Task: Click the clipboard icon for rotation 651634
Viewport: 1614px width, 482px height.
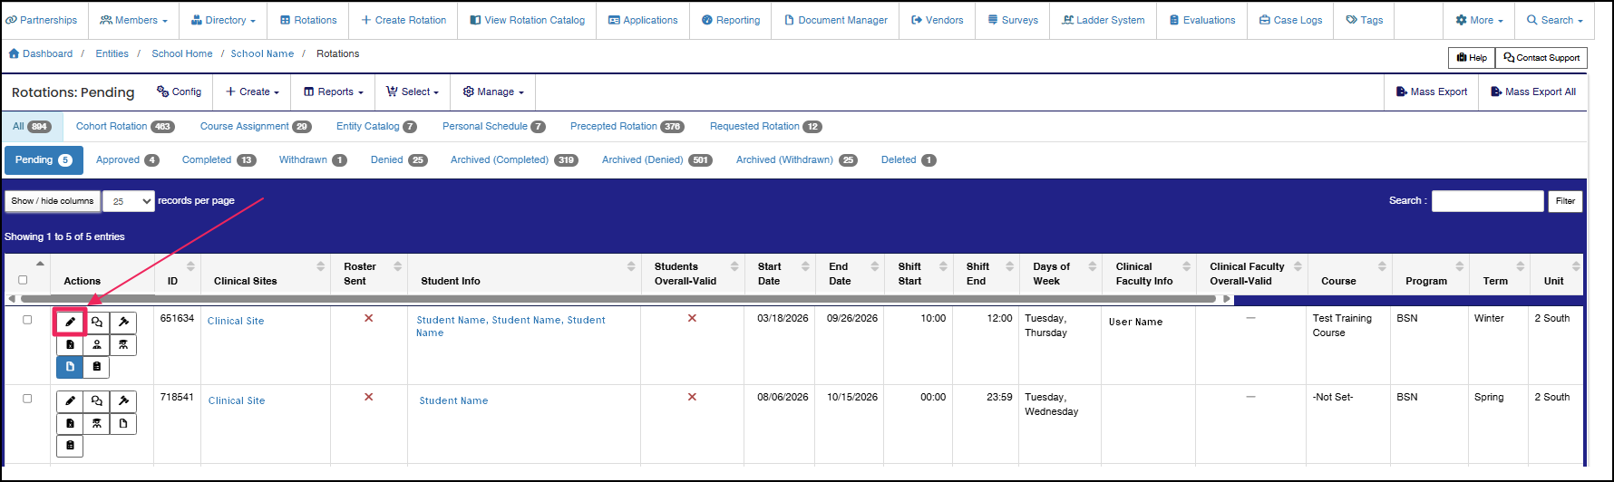Action: (97, 367)
